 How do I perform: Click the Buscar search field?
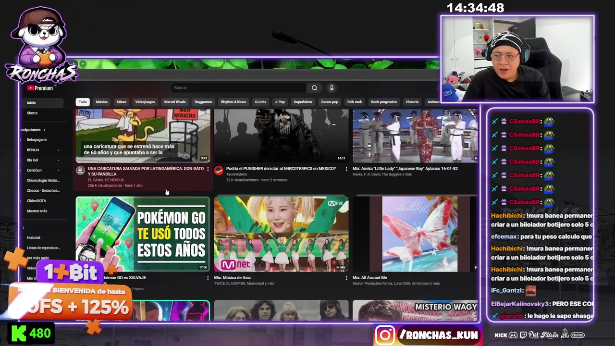point(239,88)
